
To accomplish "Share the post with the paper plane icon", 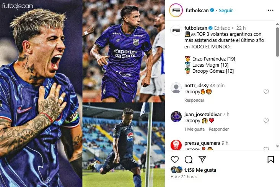I will coord(202,159).
